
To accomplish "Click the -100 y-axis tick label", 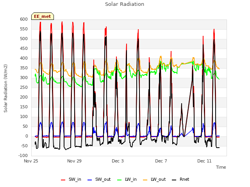I will pos(23,156).
